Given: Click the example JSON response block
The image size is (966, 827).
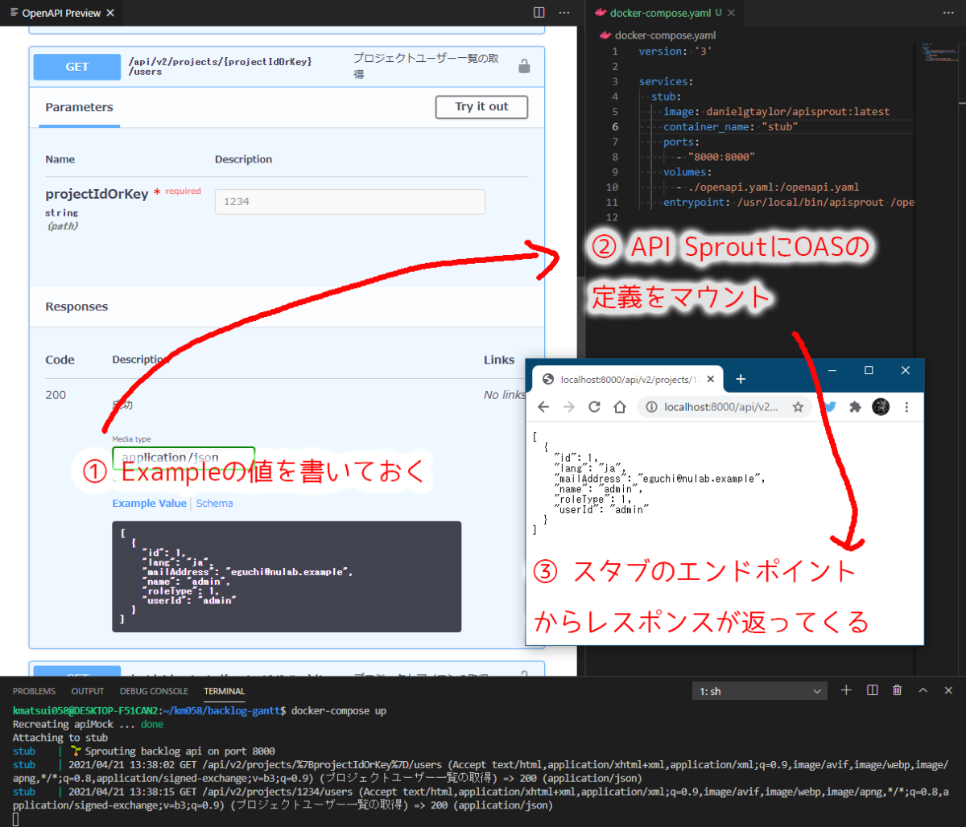Looking at the screenshot, I should (286, 576).
